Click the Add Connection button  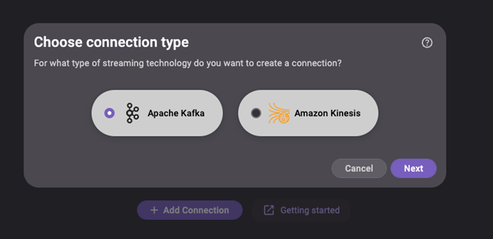click(x=189, y=210)
